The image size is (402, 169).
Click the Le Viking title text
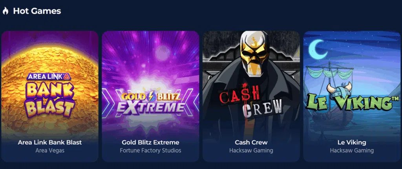[x=352, y=142]
